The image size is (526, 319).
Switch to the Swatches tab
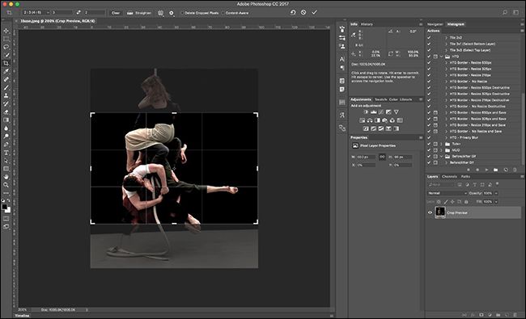pos(381,99)
